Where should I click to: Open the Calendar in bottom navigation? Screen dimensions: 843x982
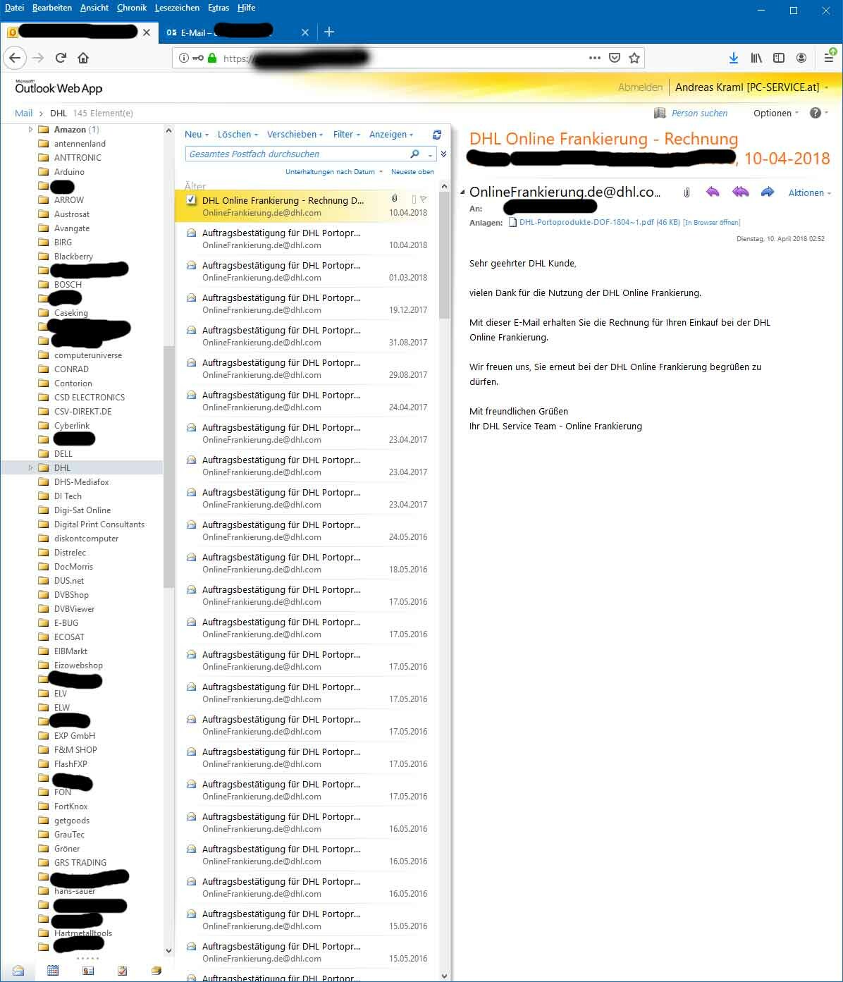coord(53,971)
